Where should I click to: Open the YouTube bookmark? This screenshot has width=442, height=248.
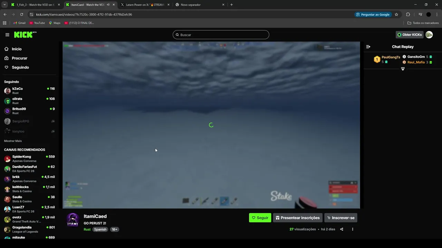click(x=37, y=23)
